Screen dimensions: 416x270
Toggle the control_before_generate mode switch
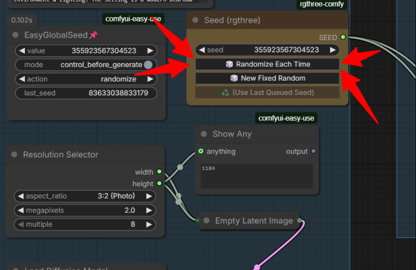148,65
